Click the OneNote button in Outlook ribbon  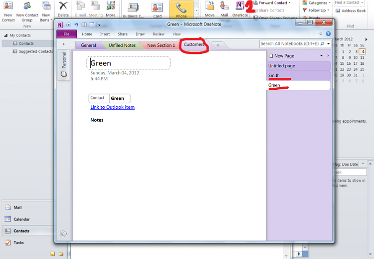pos(240,9)
